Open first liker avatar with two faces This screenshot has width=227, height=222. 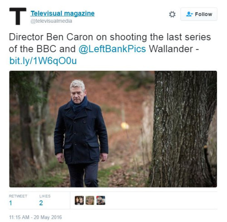pyautogui.click(x=79, y=200)
